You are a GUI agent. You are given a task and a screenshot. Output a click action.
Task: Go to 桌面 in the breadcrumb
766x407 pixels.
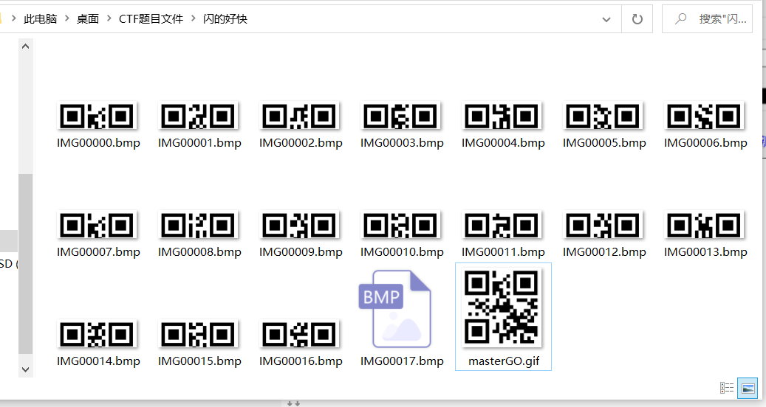87,19
